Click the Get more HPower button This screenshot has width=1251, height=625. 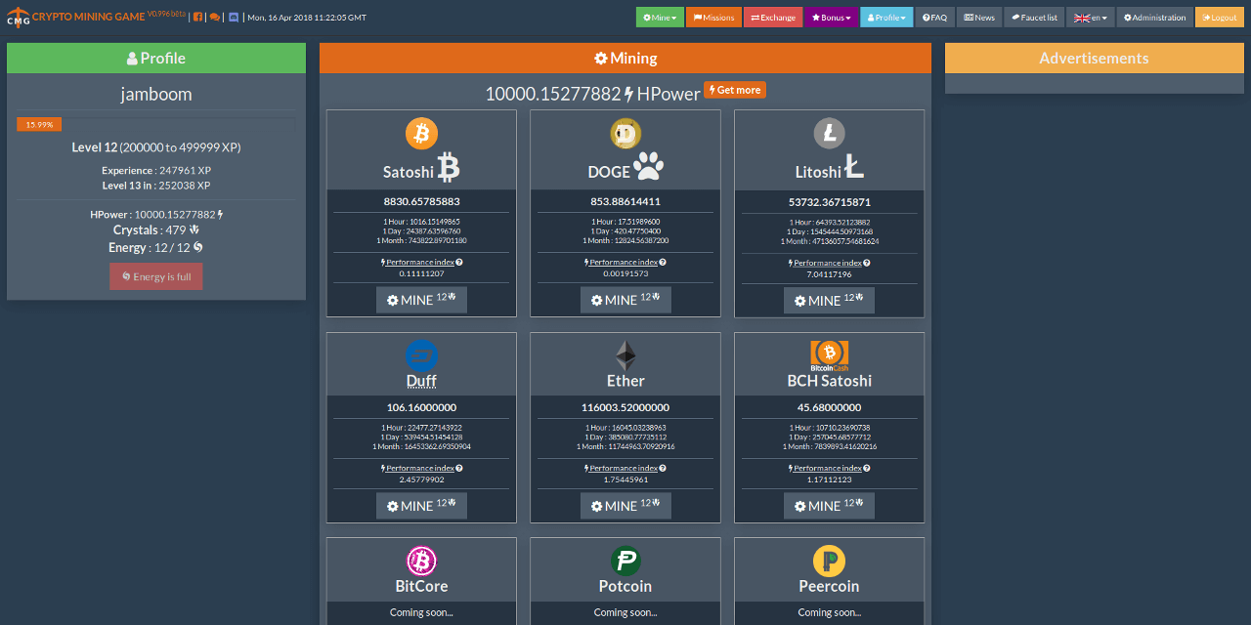click(x=735, y=90)
